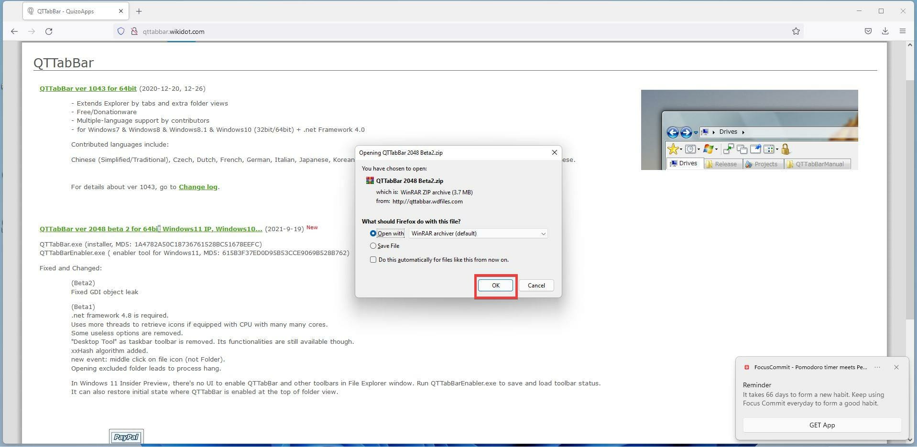The image size is (917, 447).
Task: Select the Open with radio button
Action: pos(373,233)
